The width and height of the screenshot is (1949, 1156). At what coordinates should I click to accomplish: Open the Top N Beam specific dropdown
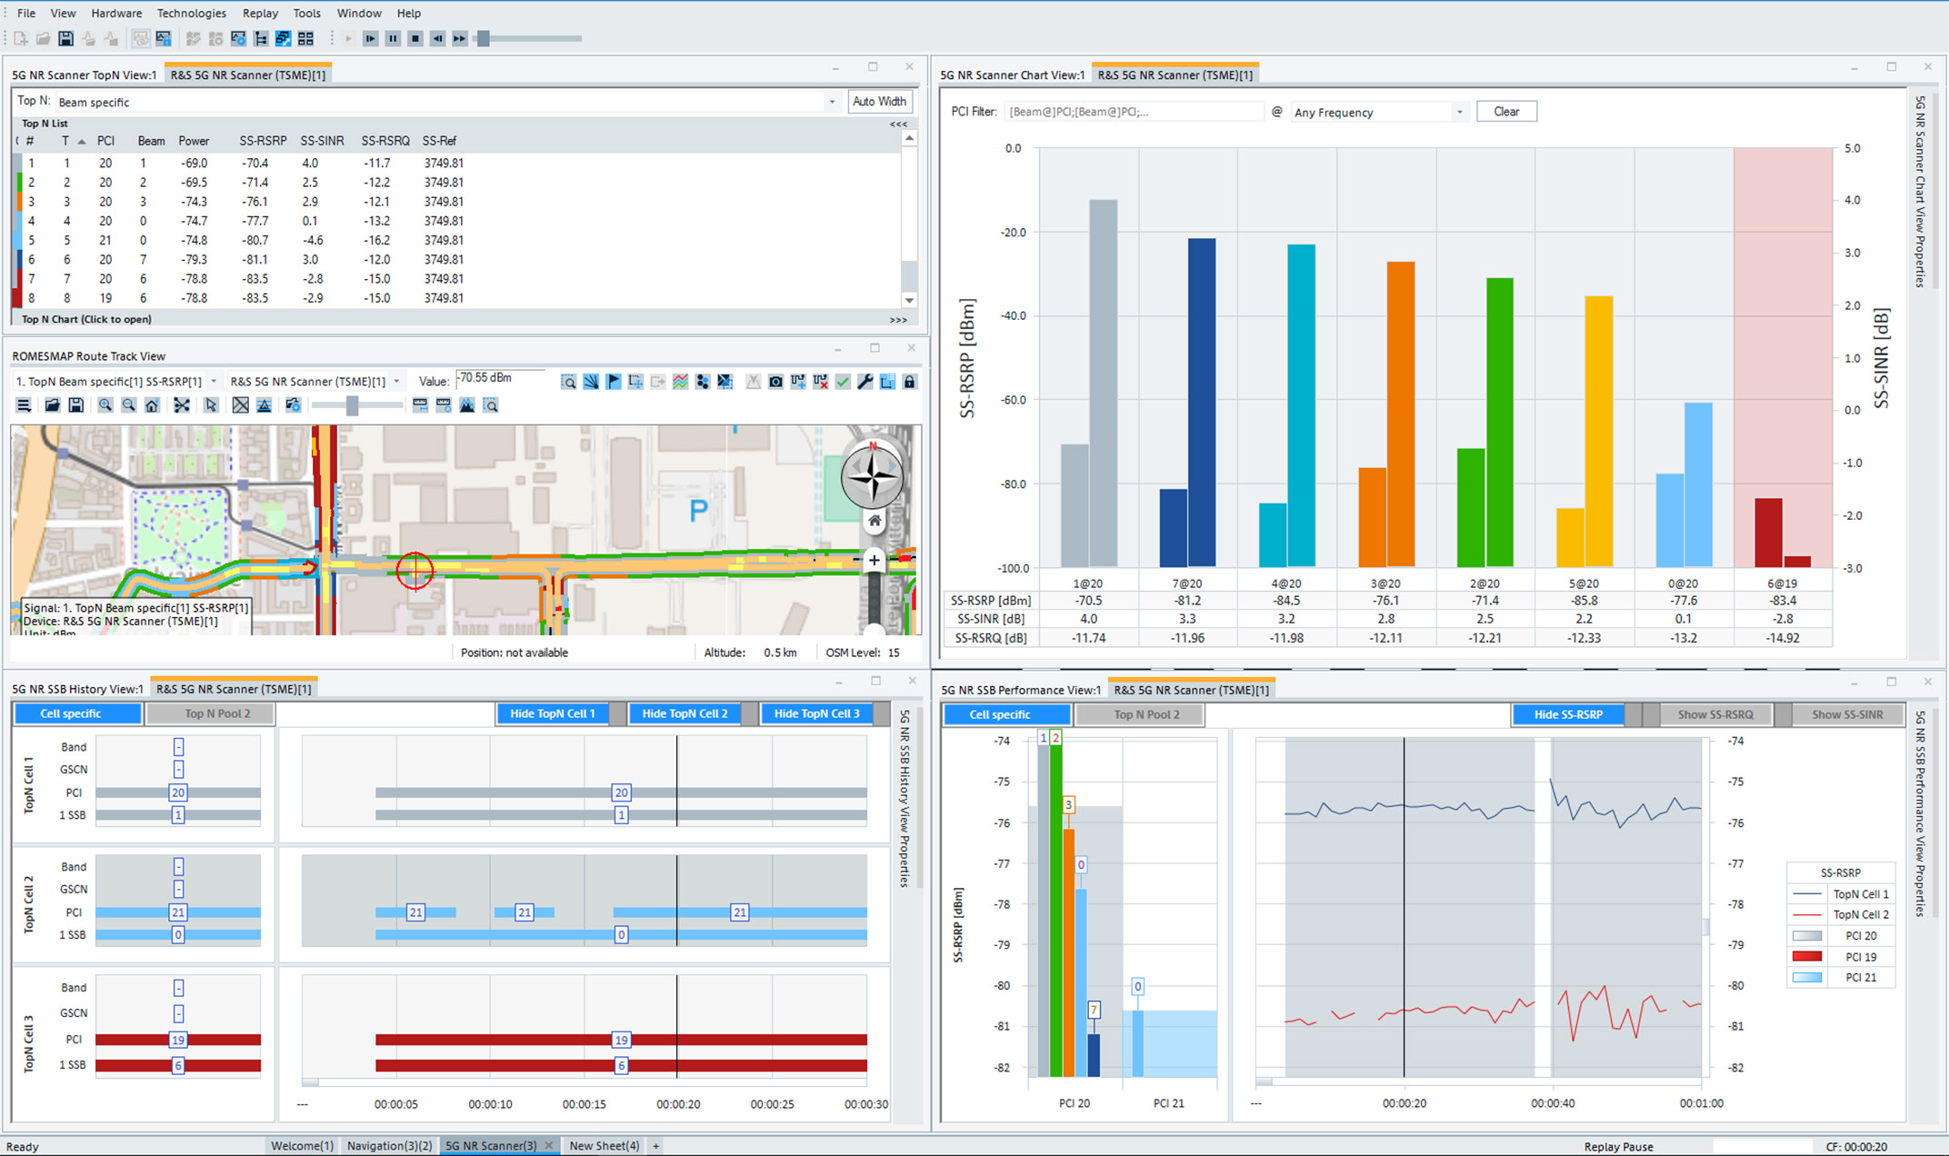tap(831, 102)
